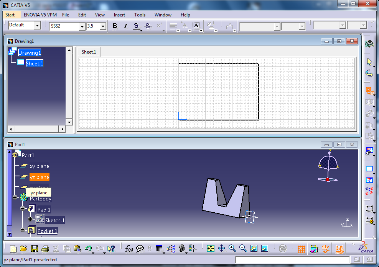Click the Select arrow tool
This screenshot has width=379, height=267.
(369, 62)
